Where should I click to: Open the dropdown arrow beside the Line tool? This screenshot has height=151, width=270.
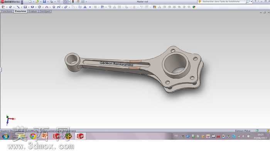click(21, 7)
